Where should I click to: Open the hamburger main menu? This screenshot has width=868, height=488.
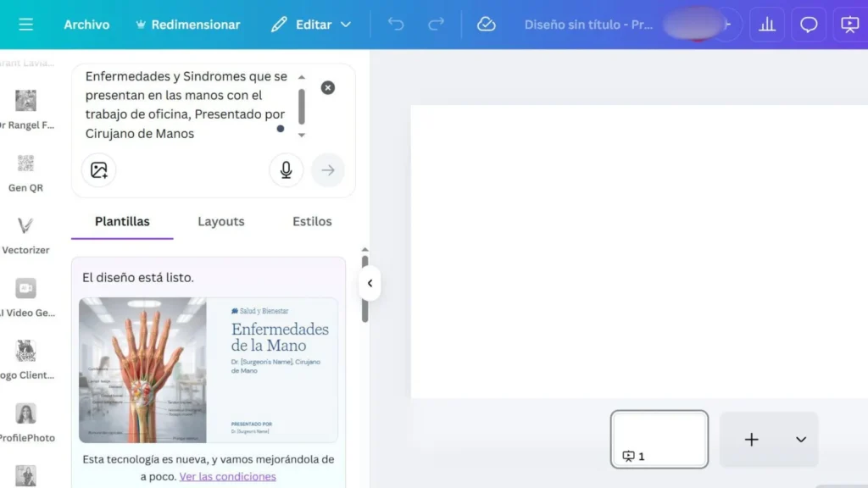click(x=25, y=25)
